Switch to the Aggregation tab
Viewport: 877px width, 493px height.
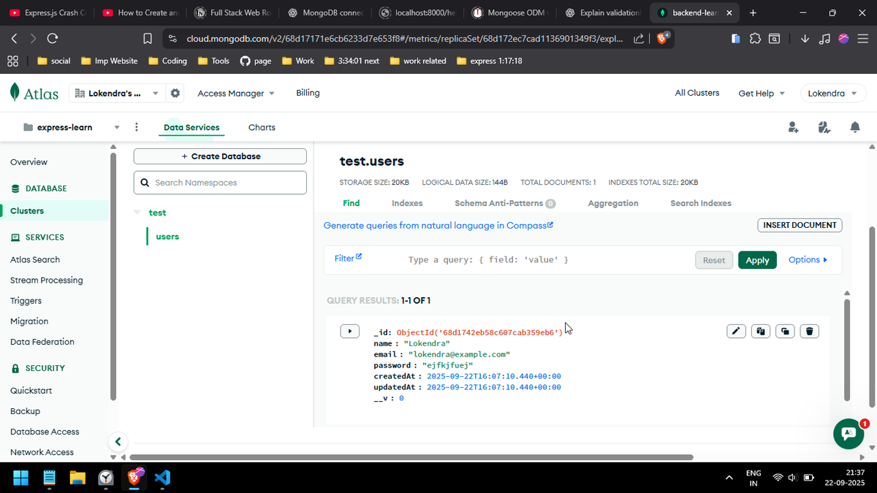pyautogui.click(x=613, y=203)
